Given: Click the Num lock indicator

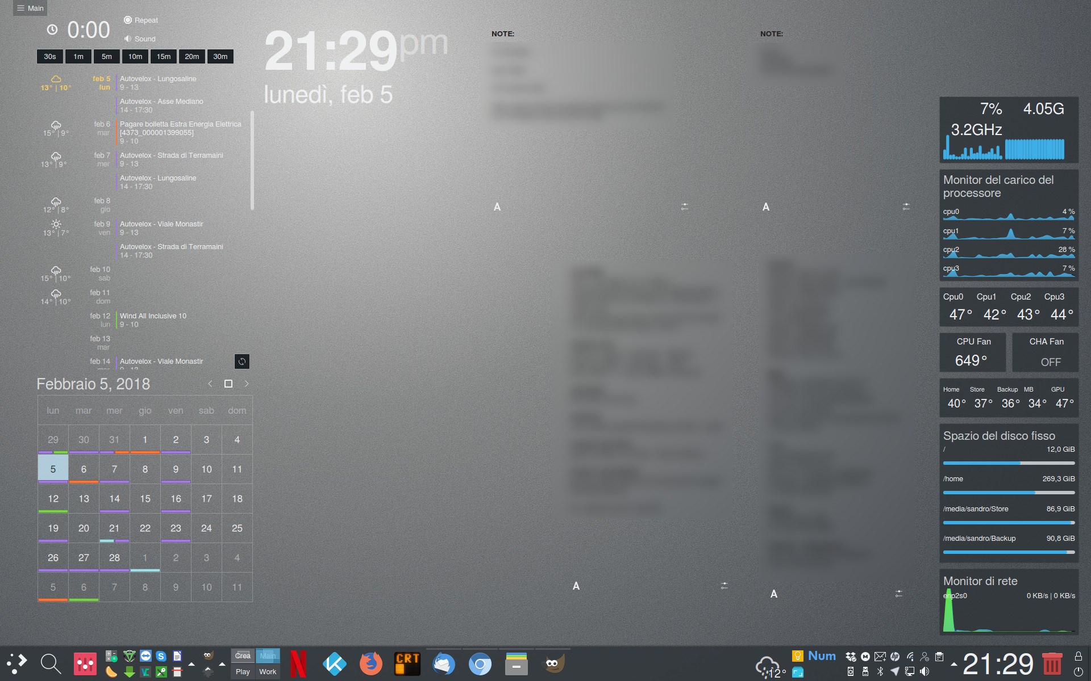Looking at the screenshot, I should [822, 656].
